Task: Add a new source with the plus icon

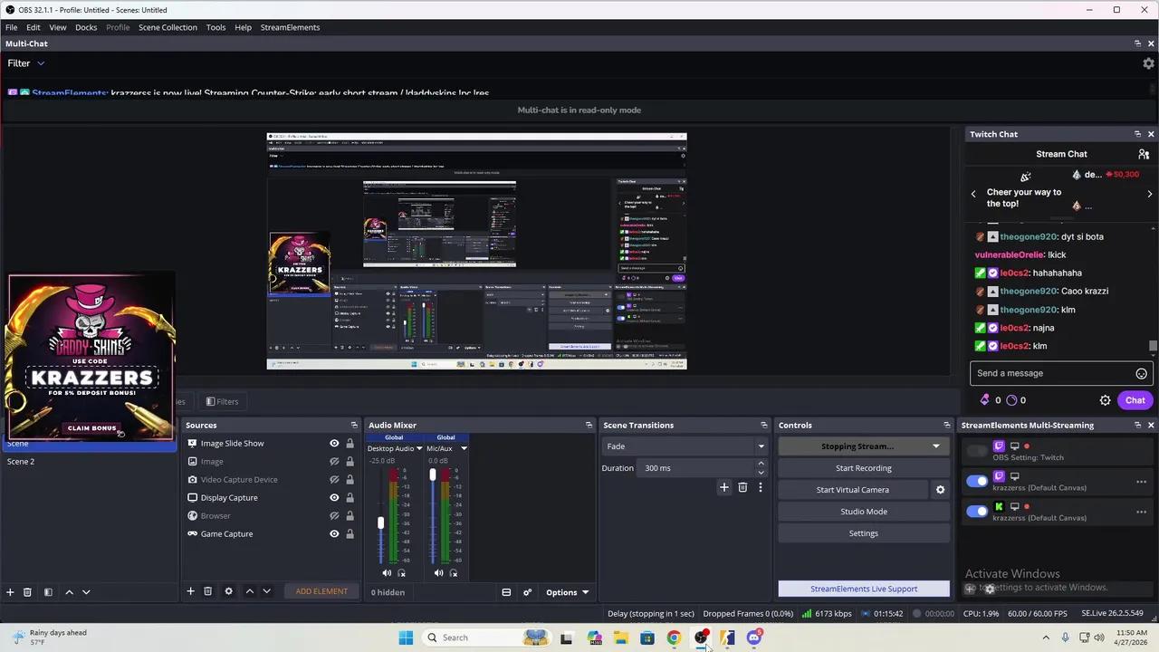Action: pos(190,591)
